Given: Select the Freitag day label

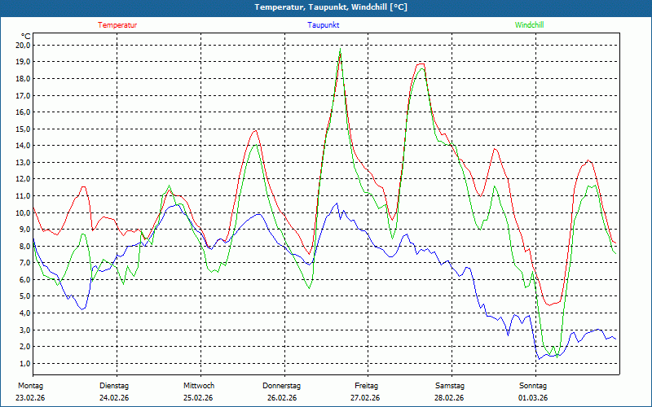Looking at the screenshot, I should [366, 386].
